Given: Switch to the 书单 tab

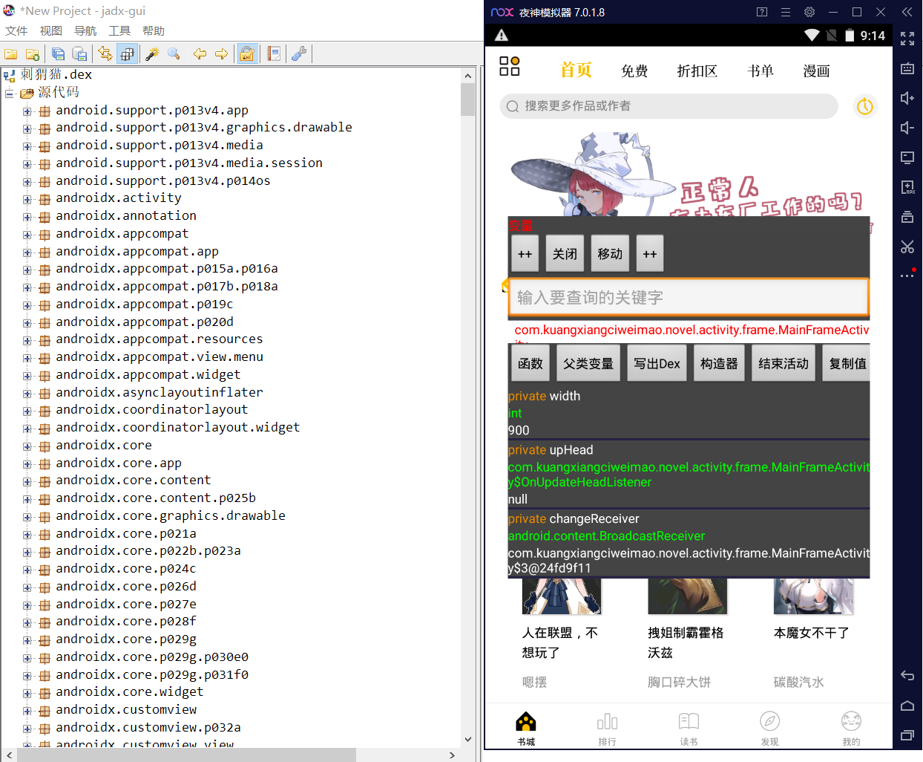Looking at the screenshot, I should coord(761,71).
